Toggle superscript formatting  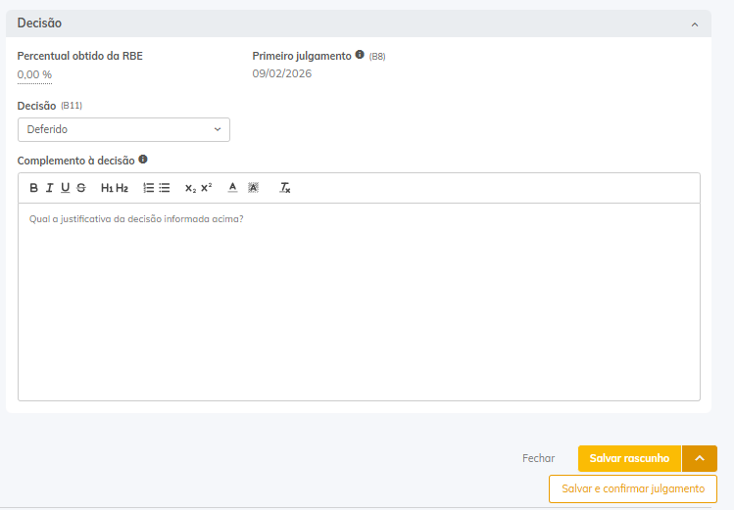tap(206, 188)
